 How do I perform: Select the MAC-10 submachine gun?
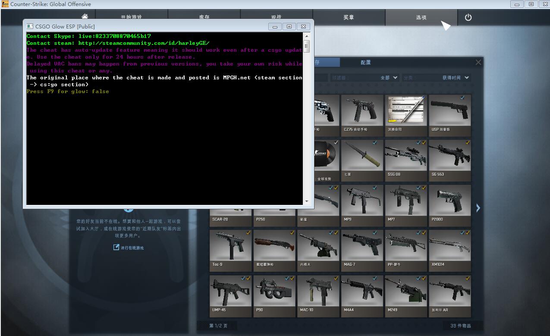point(318,296)
